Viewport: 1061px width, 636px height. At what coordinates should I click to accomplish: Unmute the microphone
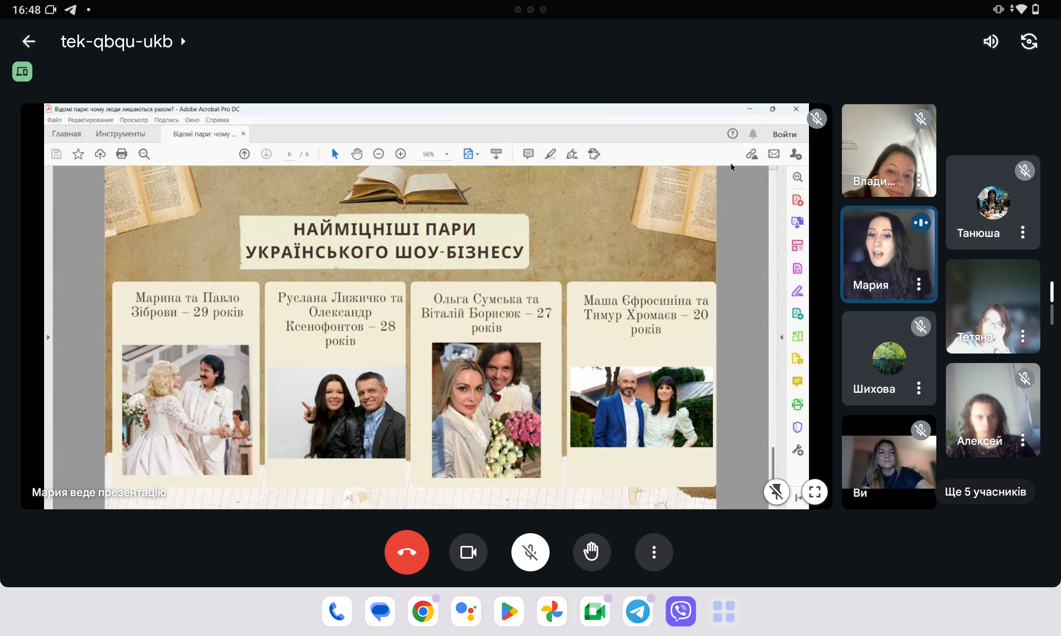click(x=530, y=552)
